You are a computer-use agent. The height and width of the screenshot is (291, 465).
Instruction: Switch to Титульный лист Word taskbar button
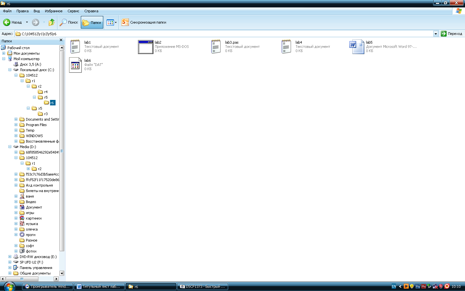pyautogui.click(x=99, y=286)
